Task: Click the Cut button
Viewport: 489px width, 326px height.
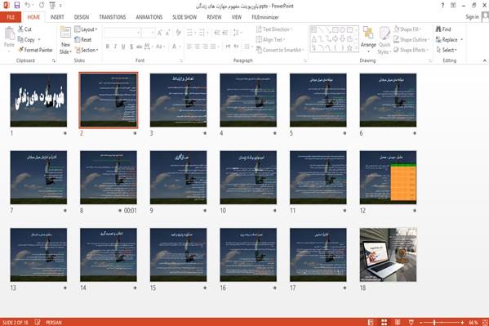Action: coord(24,29)
